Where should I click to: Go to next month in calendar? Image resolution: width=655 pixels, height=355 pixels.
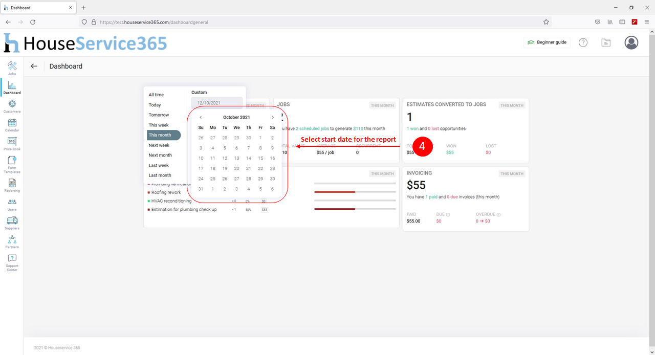273,118
